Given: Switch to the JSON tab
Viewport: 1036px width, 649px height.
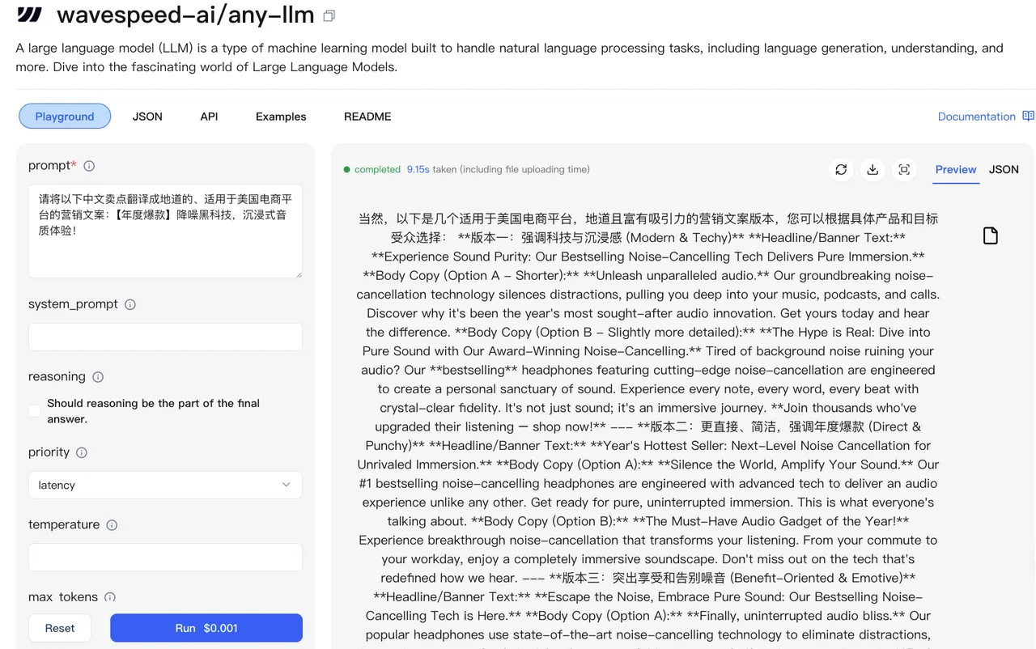Looking at the screenshot, I should 147,117.
